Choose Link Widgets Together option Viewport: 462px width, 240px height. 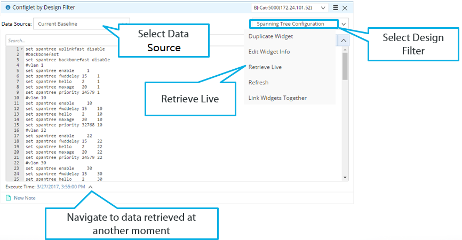tap(277, 98)
